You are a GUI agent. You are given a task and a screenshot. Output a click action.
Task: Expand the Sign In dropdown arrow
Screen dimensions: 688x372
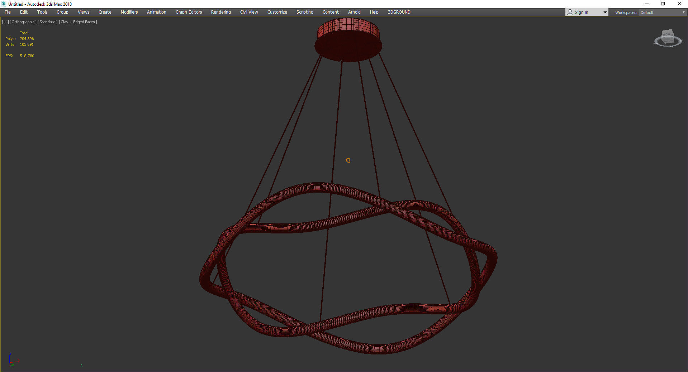click(x=605, y=13)
